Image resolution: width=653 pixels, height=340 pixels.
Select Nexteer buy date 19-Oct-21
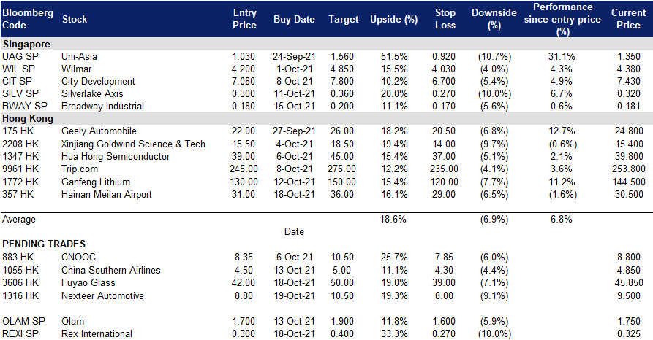click(x=294, y=295)
